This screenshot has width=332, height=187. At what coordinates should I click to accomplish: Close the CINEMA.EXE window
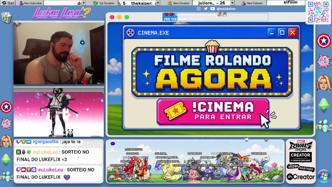tap(293, 33)
